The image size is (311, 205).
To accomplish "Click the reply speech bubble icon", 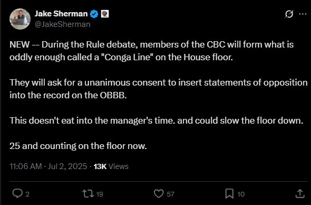I will coord(17,193).
